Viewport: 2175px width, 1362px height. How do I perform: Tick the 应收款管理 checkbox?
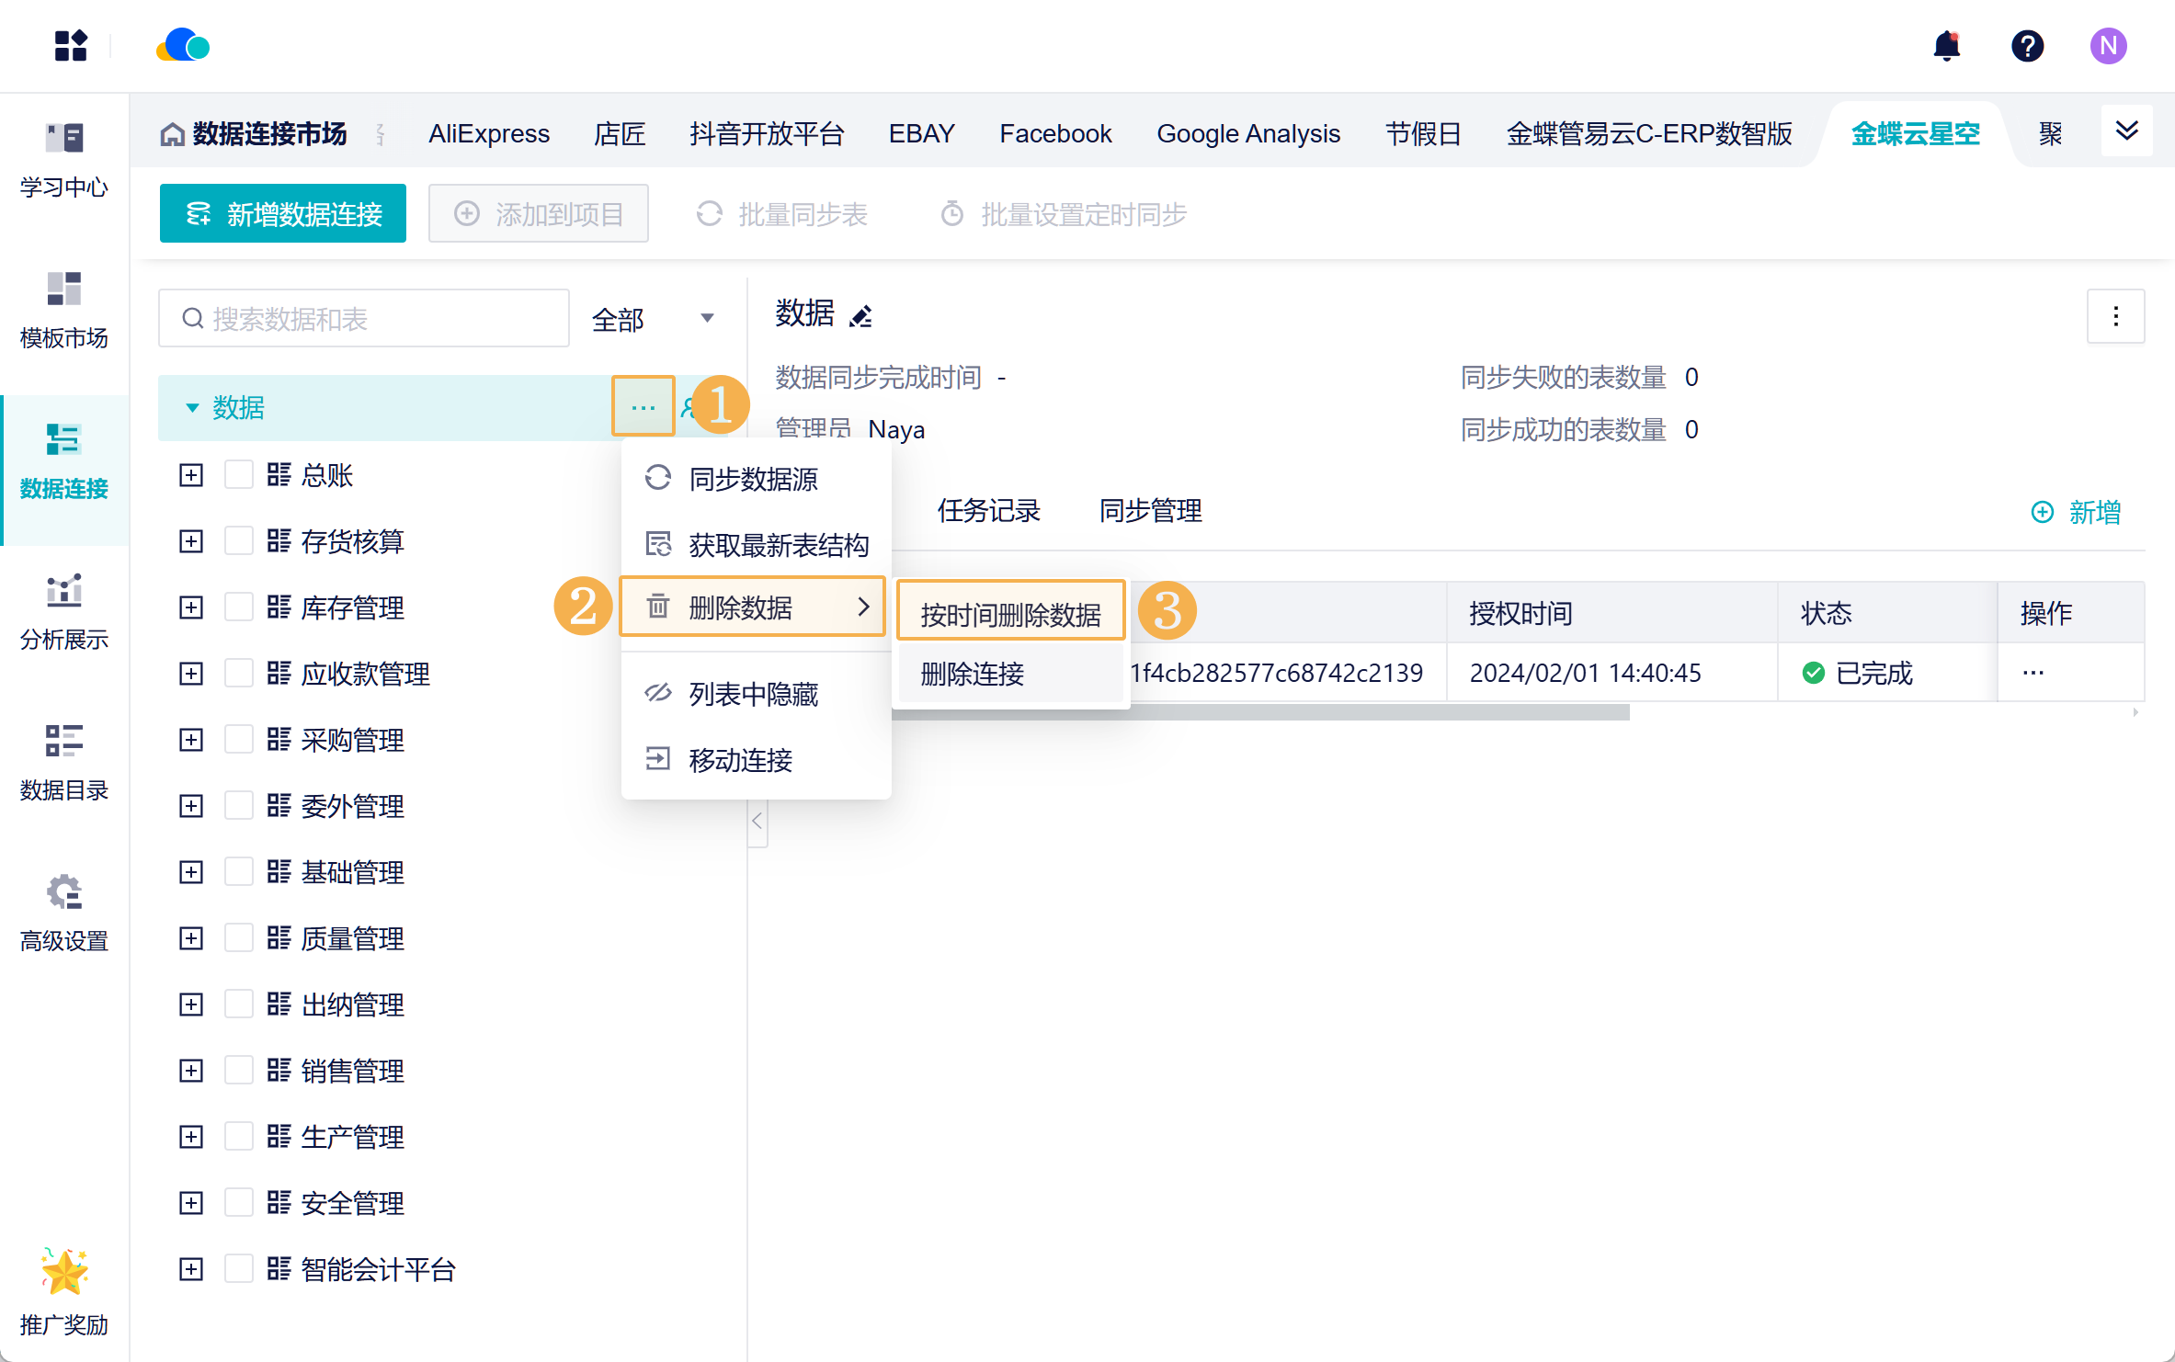pos(239,674)
